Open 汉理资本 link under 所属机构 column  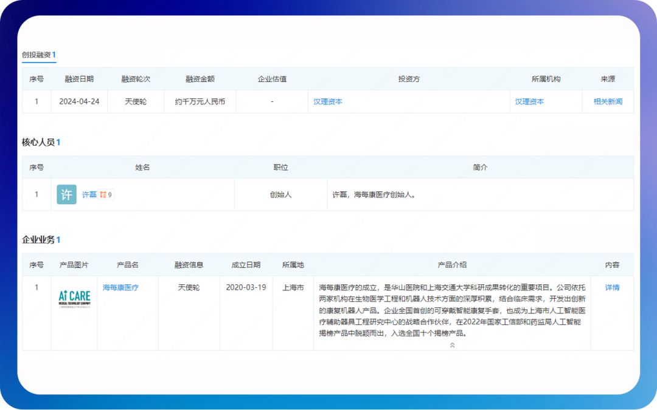pyautogui.click(x=529, y=101)
